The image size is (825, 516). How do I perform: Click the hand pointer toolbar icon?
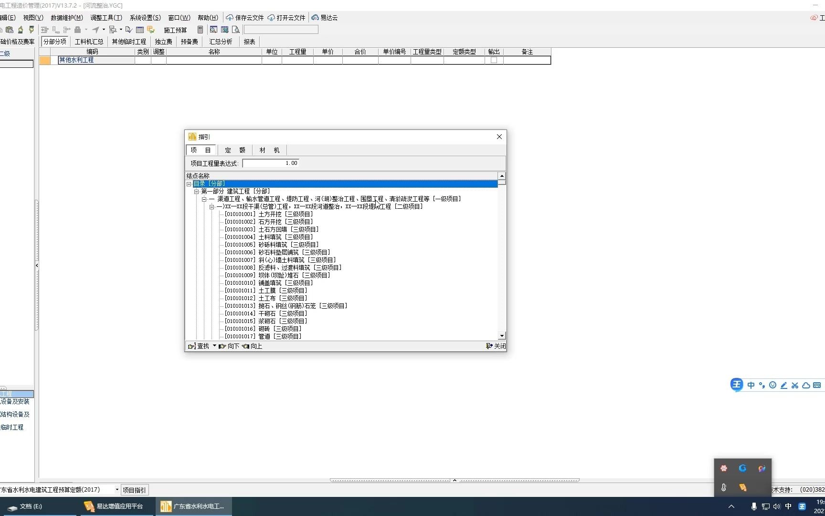tap(21, 30)
